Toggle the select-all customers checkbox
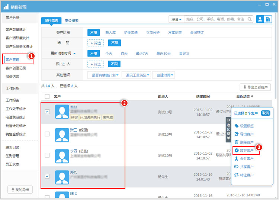The width and height of the screenshot is (279, 200). click(47, 96)
